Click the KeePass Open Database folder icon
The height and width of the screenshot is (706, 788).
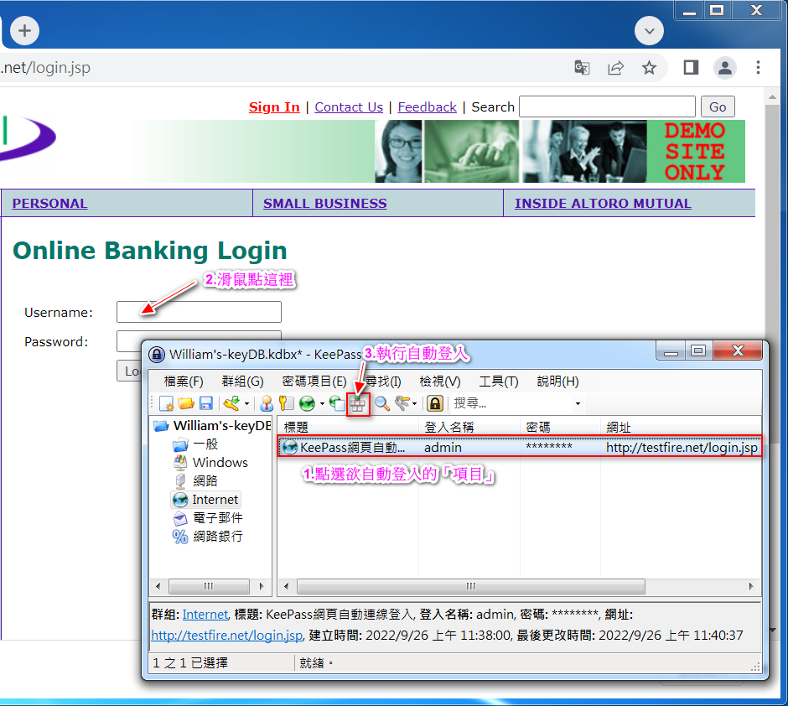click(x=186, y=403)
